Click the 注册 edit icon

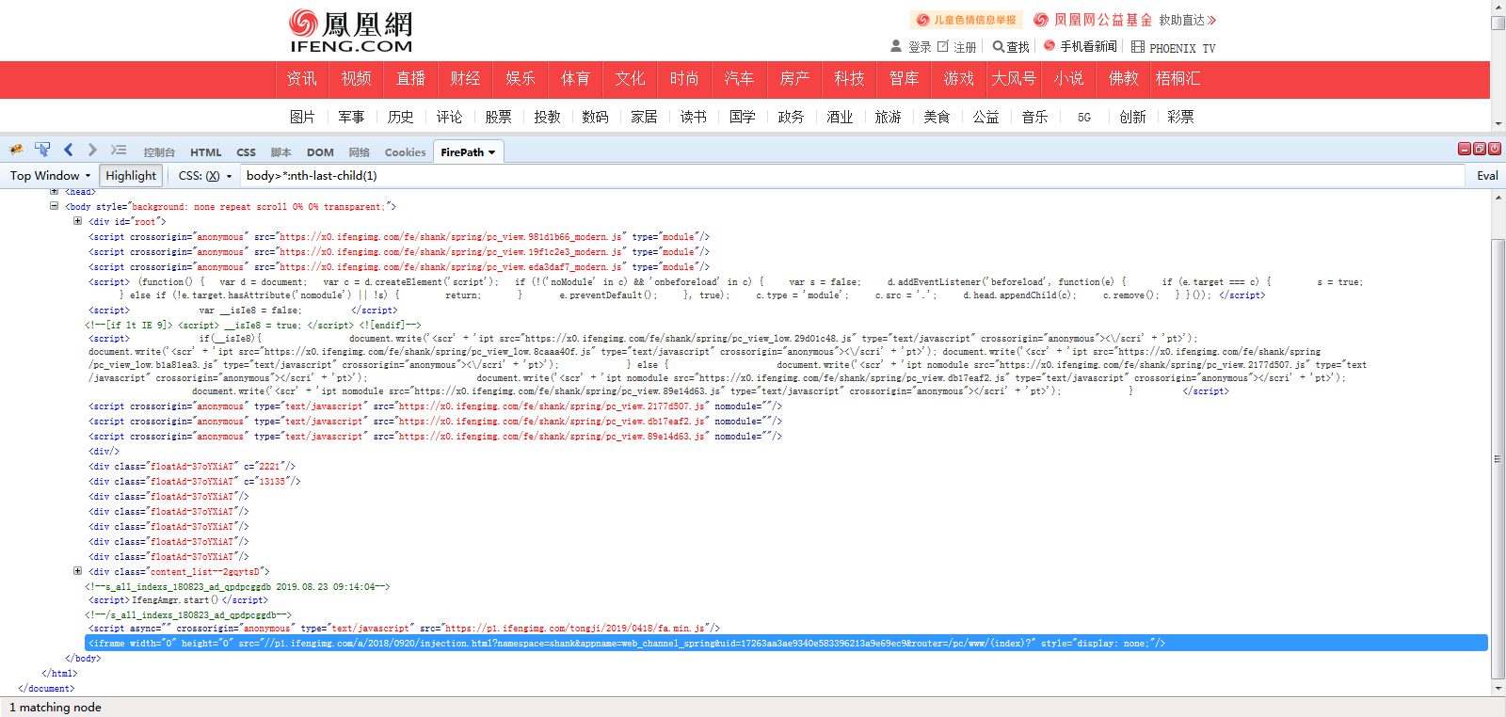tap(943, 46)
